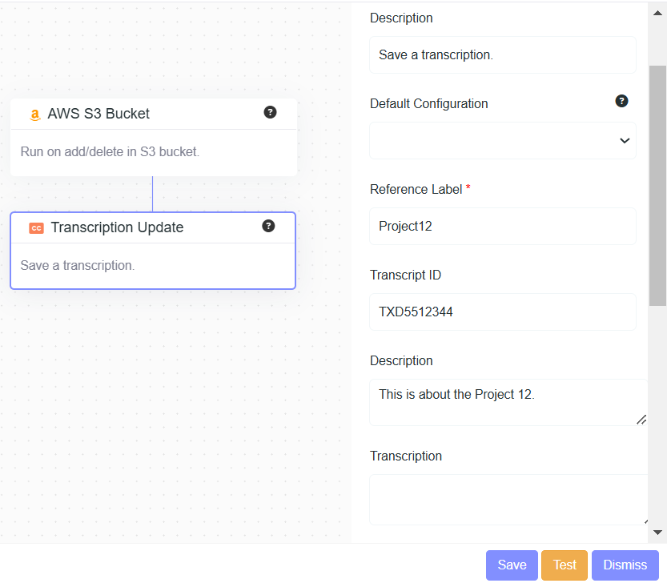Click into the Transcript ID field
Image resolution: width=667 pixels, height=587 pixels.
coord(503,312)
